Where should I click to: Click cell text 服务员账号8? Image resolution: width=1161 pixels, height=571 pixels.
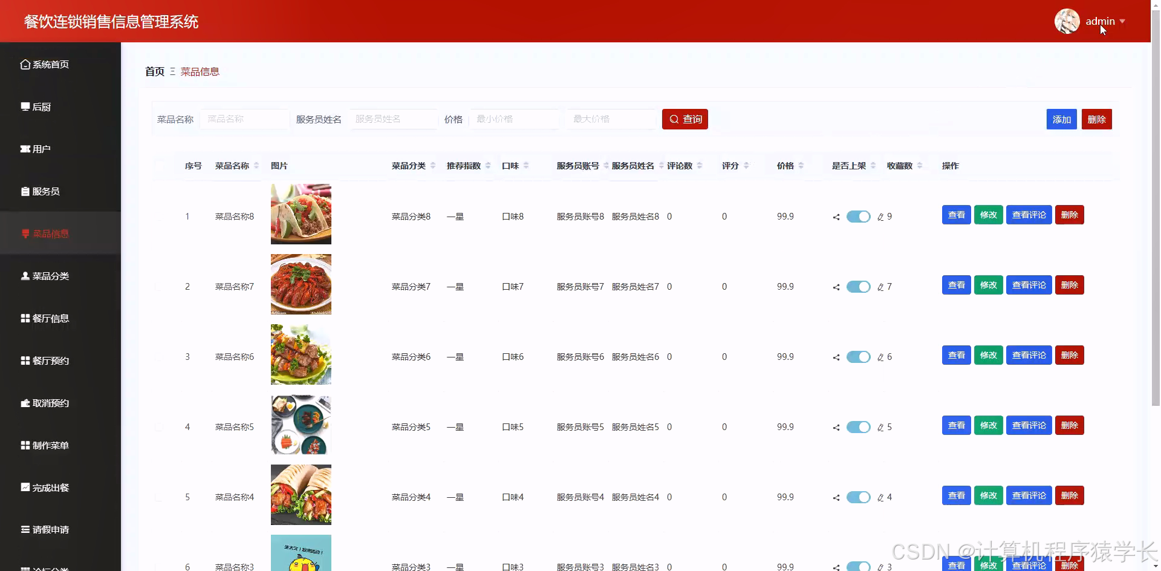pyautogui.click(x=580, y=217)
